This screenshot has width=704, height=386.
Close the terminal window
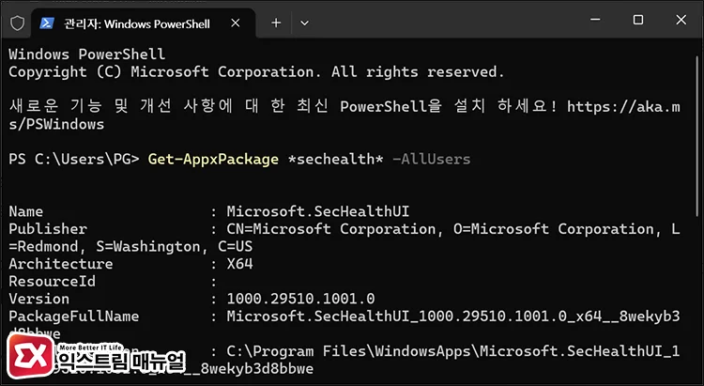(x=681, y=20)
